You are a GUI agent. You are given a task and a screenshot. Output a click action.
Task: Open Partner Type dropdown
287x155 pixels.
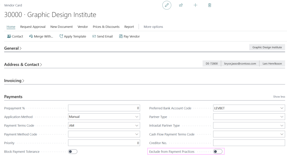(282, 117)
